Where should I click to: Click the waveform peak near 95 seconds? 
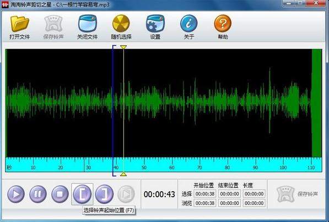point(269,100)
